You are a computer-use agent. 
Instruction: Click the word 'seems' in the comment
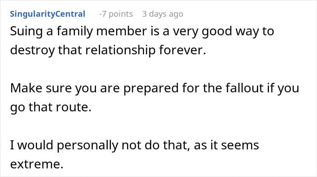click(240, 146)
